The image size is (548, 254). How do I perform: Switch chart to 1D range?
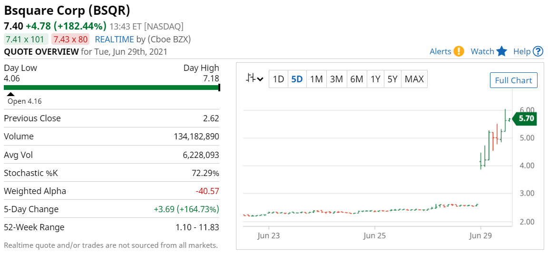pos(278,79)
